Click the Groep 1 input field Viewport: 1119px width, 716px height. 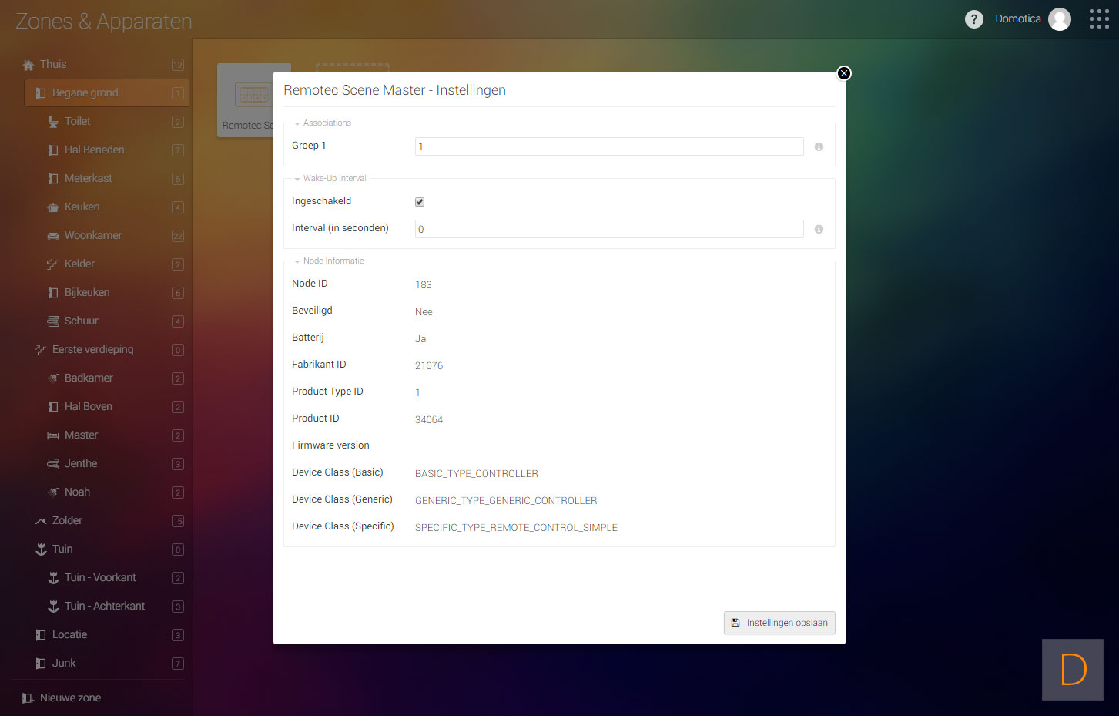click(x=609, y=146)
